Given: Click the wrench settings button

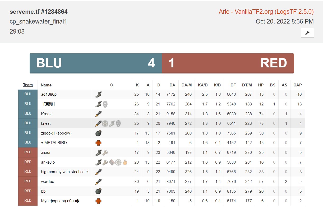Looking at the screenshot, I should 307,33.
